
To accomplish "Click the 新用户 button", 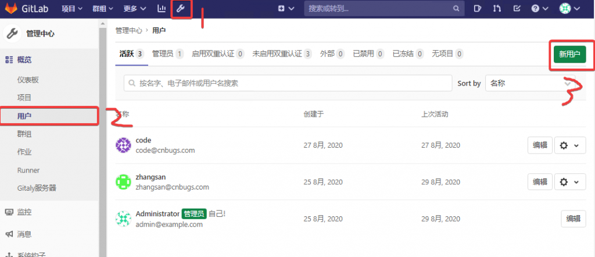I will pos(569,54).
